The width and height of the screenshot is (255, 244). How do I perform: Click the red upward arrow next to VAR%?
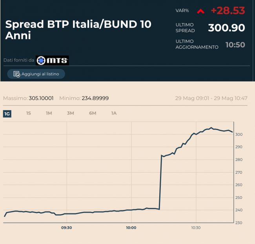click(x=200, y=11)
